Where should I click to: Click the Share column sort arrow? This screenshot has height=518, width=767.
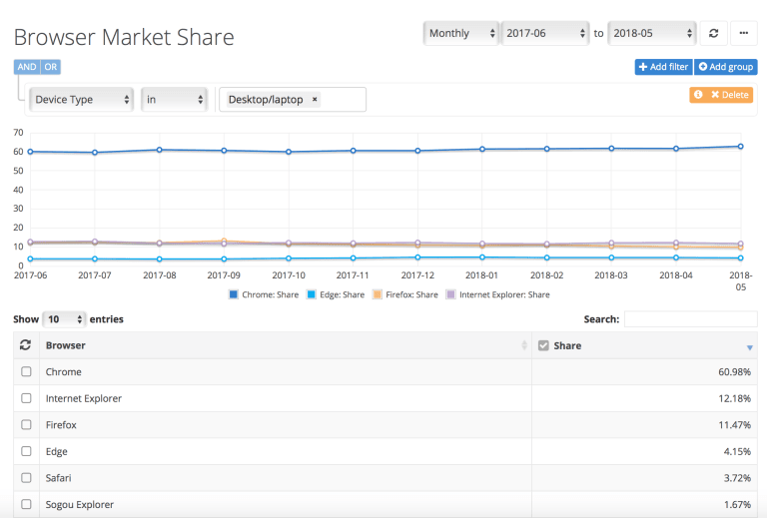749,347
